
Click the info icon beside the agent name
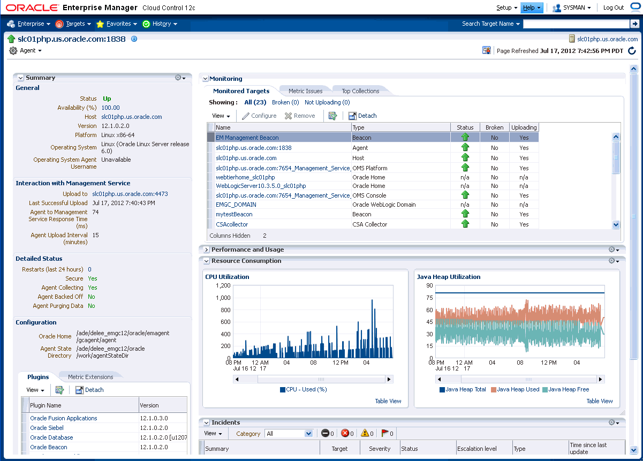(x=134, y=39)
